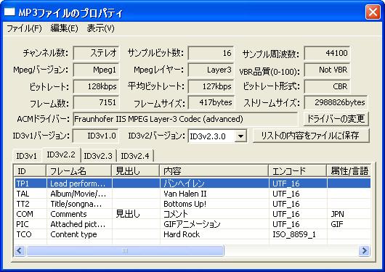Select the TCO row
This screenshot has width=385, height=272.
pyautogui.click(x=192, y=234)
